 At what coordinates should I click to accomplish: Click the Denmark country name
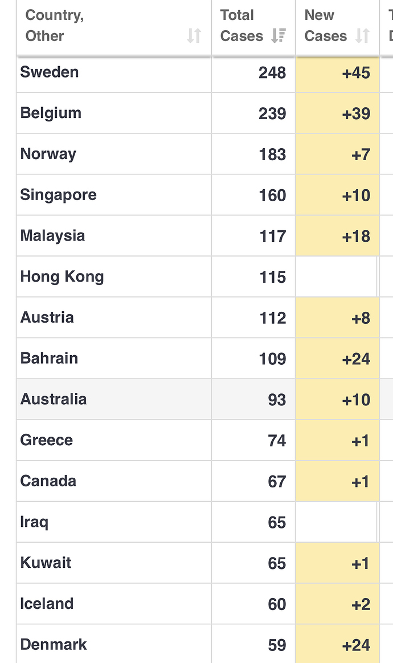coord(53,644)
